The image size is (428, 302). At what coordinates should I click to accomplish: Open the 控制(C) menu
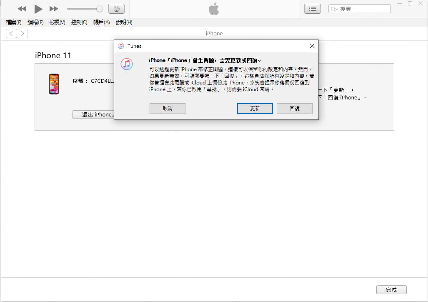click(79, 22)
